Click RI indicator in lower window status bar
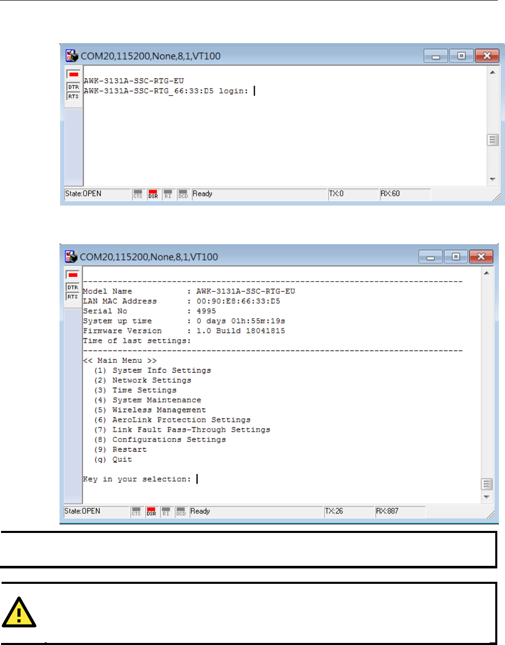This screenshot has height=645, width=505. click(166, 512)
